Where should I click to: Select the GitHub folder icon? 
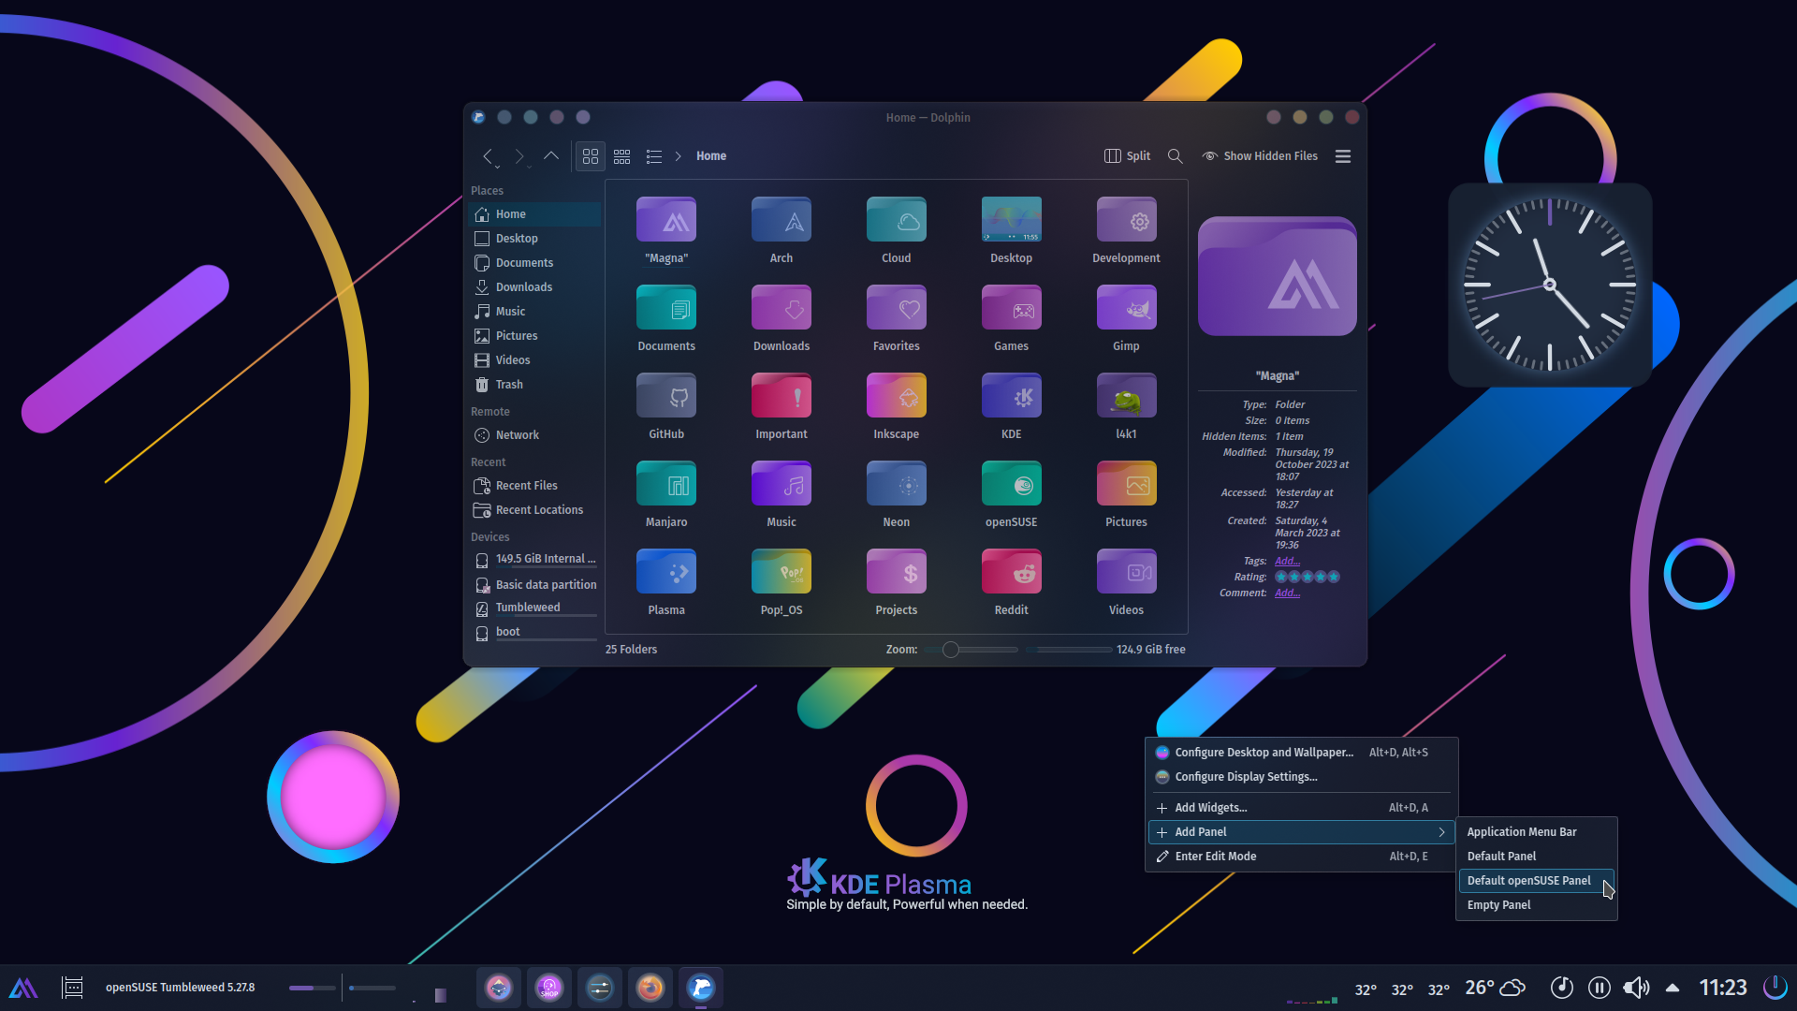tap(666, 396)
